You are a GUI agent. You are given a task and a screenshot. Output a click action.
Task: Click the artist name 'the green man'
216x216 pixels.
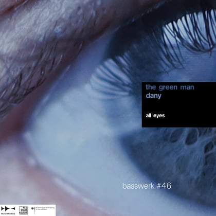pos(170,87)
